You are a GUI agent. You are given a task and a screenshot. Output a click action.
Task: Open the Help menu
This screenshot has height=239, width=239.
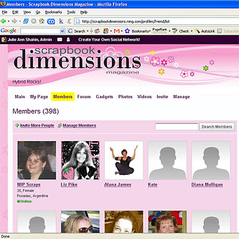pyautogui.click(x=84, y=12)
